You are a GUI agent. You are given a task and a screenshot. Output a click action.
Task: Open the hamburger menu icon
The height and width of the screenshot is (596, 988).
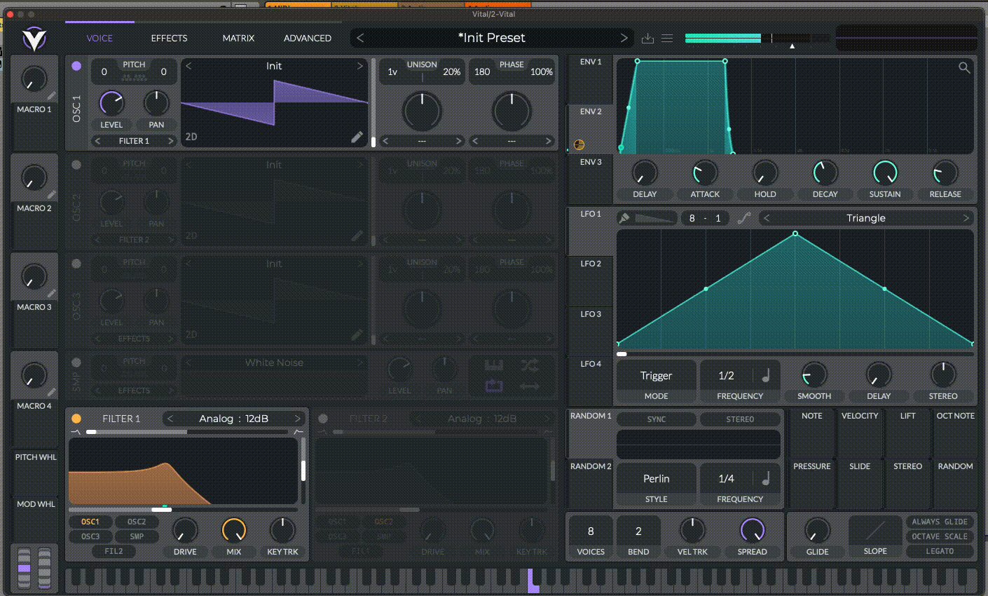coord(667,39)
